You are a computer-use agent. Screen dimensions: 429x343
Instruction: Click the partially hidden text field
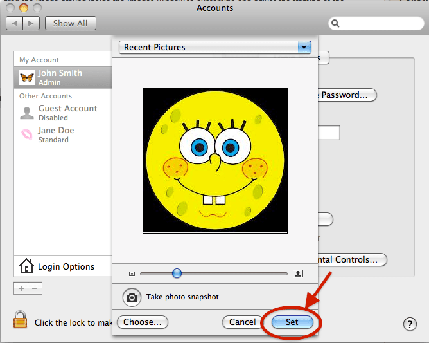pos(329,133)
